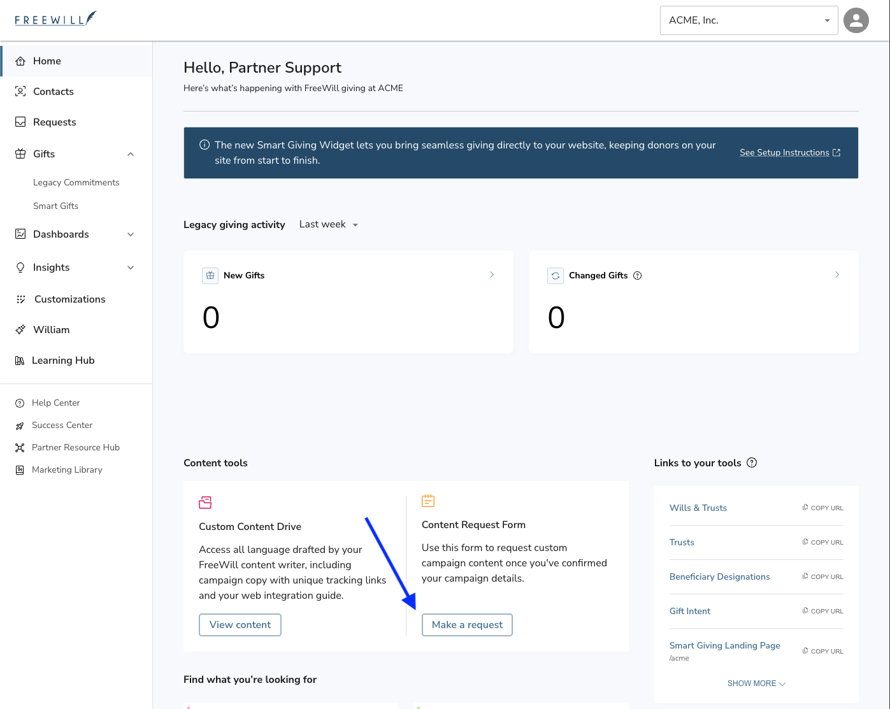The width and height of the screenshot is (890, 709).
Task: Open Requests page
Action: click(76, 122)
